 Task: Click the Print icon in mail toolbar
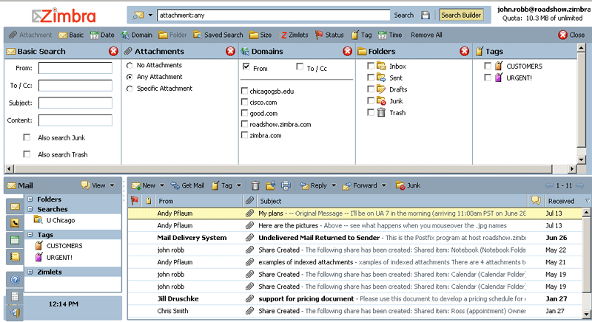[x=286, y=185]
